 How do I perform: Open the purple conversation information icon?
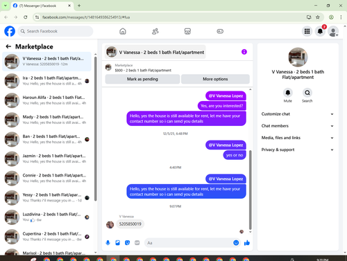pos(244,52)
